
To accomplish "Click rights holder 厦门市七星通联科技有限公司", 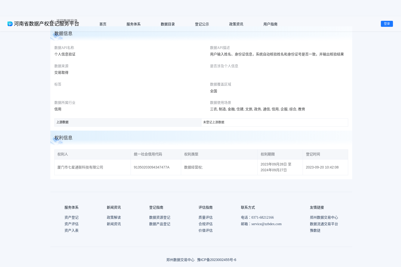I will (x=80, y=167).
